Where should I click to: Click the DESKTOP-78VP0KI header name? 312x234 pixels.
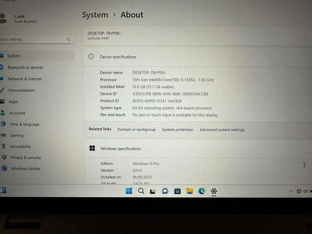pos(104,34)
